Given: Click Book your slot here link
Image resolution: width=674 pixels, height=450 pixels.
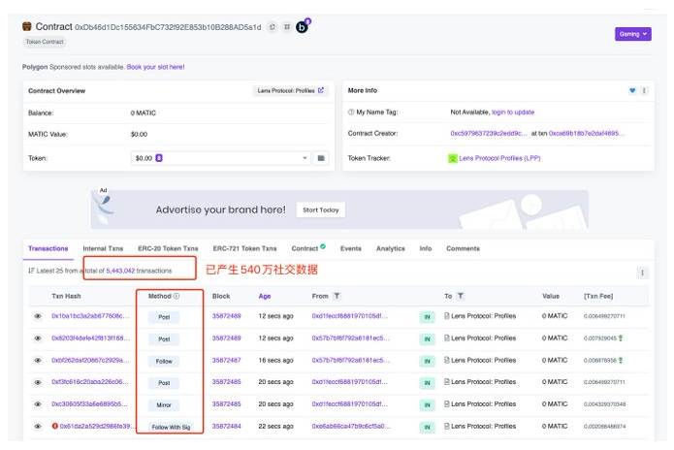Looking at the screenshot, I should [155, 67].
